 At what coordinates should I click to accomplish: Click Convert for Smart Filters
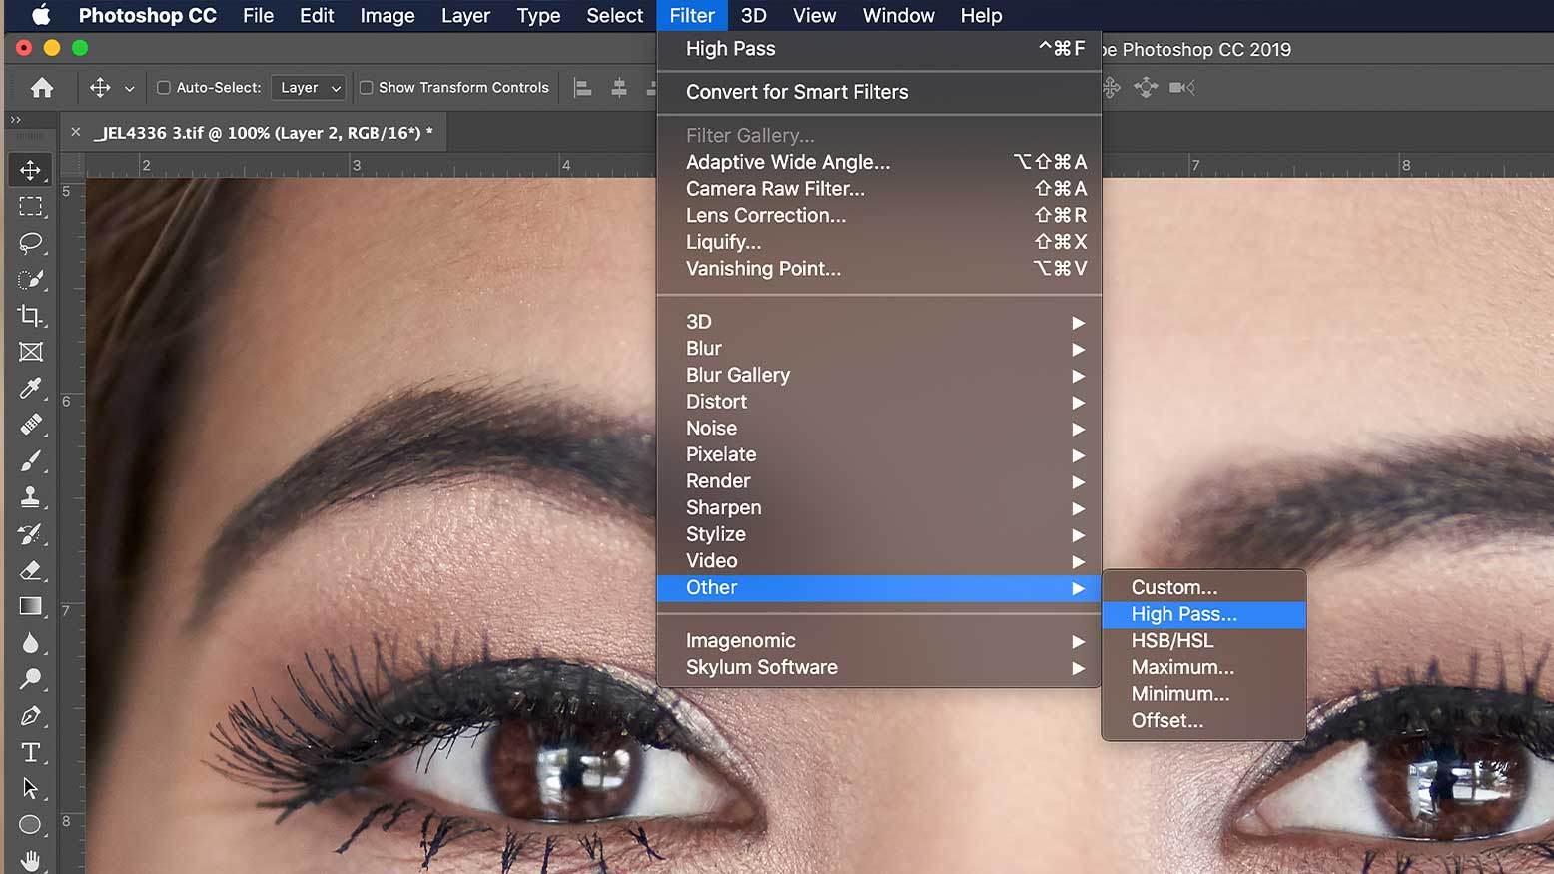click(x=879, y=92)
